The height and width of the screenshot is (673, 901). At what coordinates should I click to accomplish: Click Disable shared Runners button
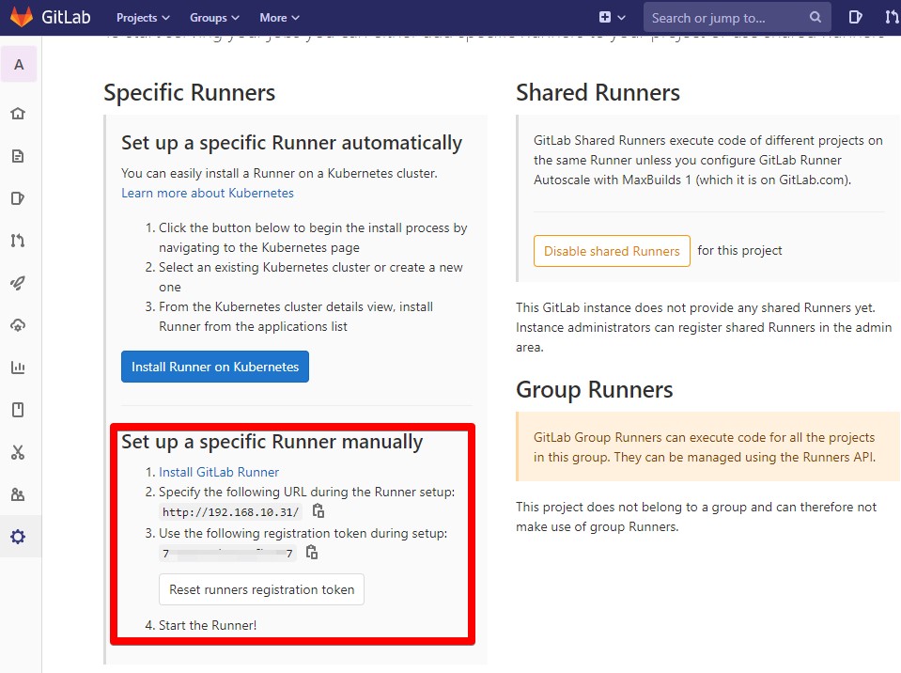612,251
